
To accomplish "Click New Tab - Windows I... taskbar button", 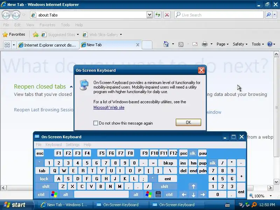I will tap(65, 205).
